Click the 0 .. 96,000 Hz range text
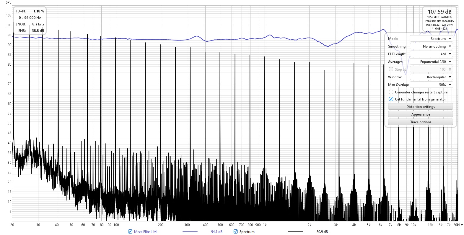464x235 pixels. [30, 18]
